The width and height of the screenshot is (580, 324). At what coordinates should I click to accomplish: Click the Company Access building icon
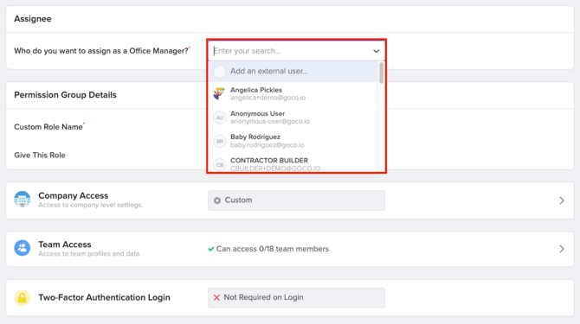tap(23, 200)
